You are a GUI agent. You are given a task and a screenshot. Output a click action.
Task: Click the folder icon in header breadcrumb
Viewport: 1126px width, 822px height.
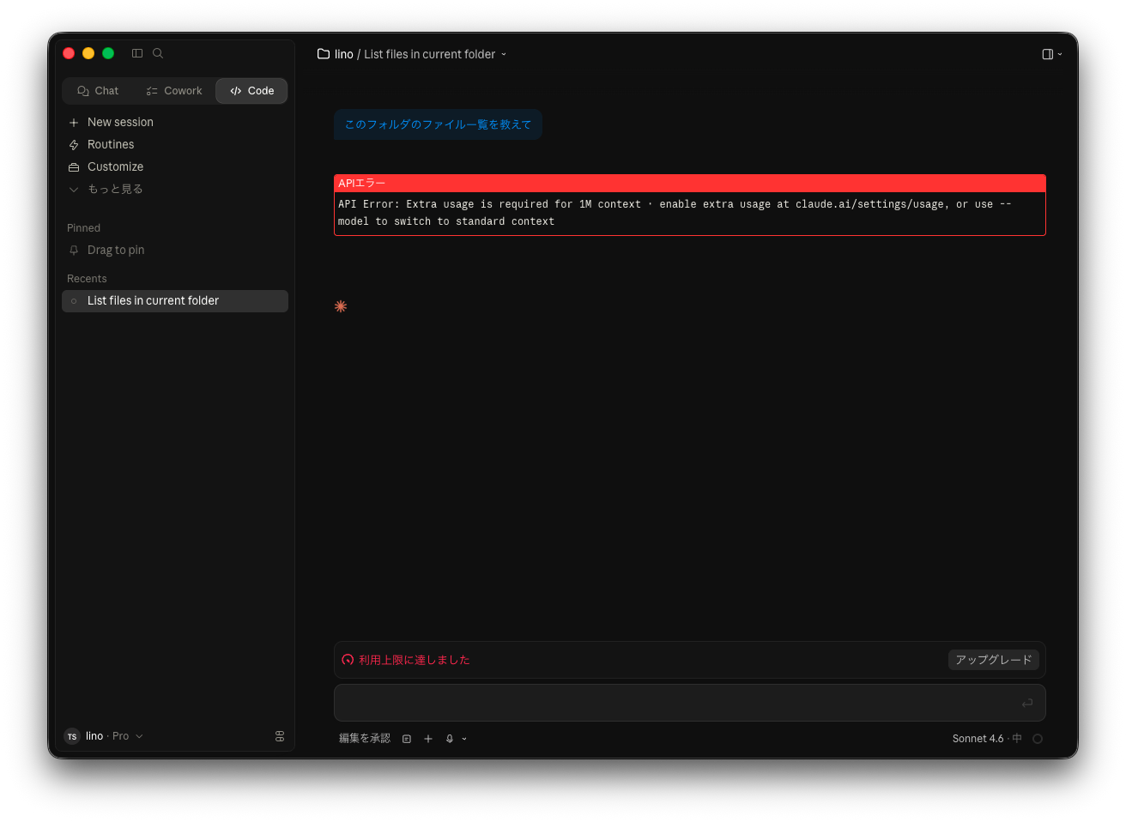tap(324, 54)
